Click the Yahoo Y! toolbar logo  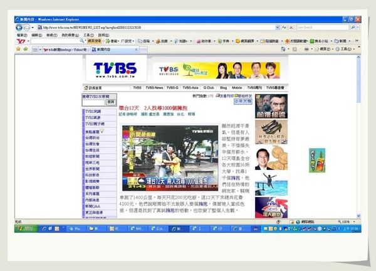coord(21,41)
